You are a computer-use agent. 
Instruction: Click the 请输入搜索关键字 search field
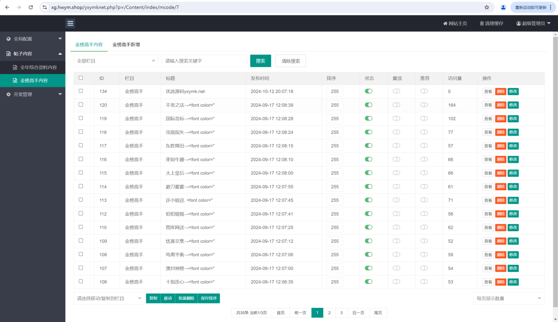point(204,61)
